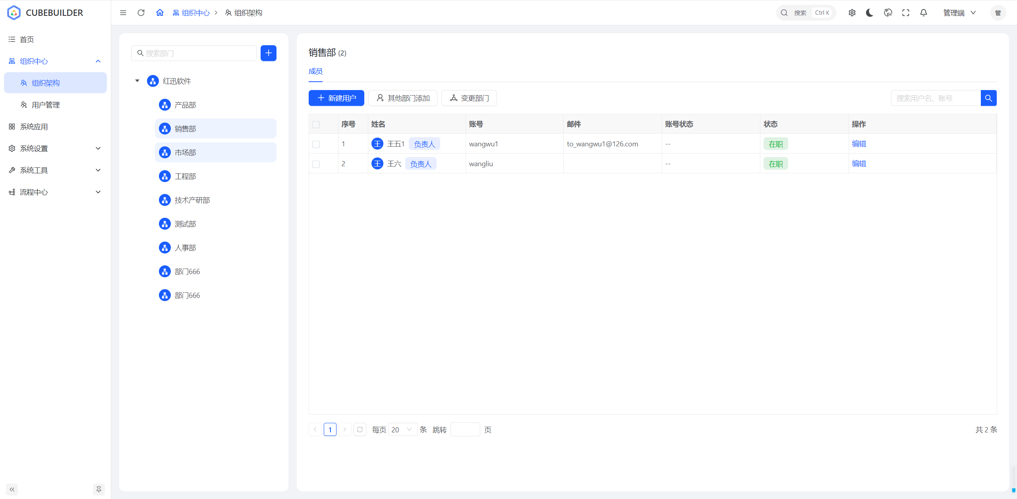Click the 新建用户 button

[336, 98]
